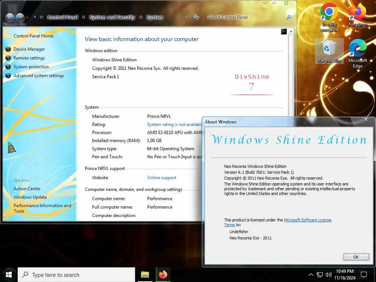Click the Undefishin licensee name in About Windows

pos(239,232)
